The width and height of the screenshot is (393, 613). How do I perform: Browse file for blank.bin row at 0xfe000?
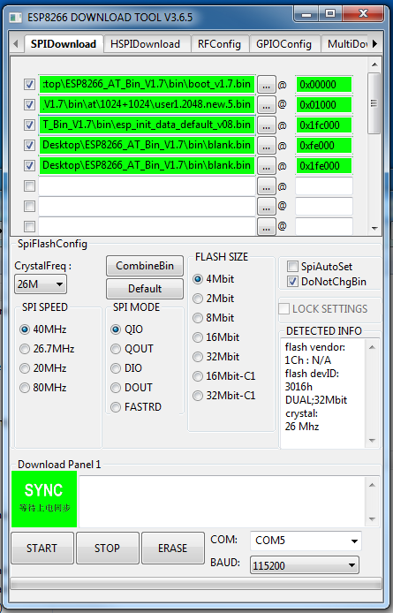click(x=267, y=146)
